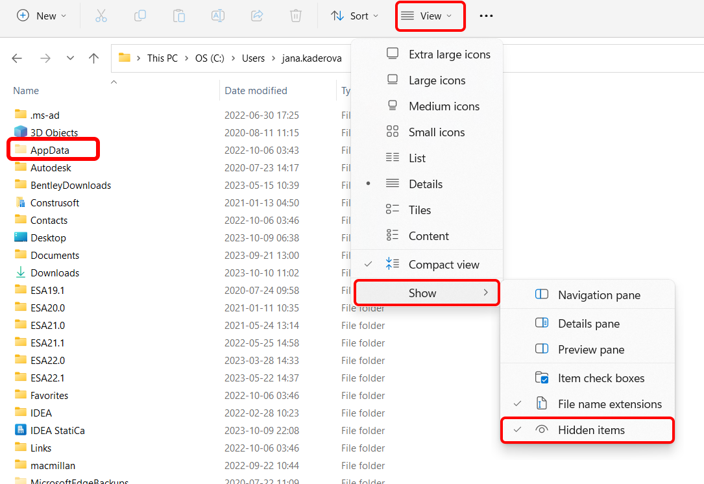Click the Cut icon in the toolbar
704x484 pixels.
click(x=101, y=16)
